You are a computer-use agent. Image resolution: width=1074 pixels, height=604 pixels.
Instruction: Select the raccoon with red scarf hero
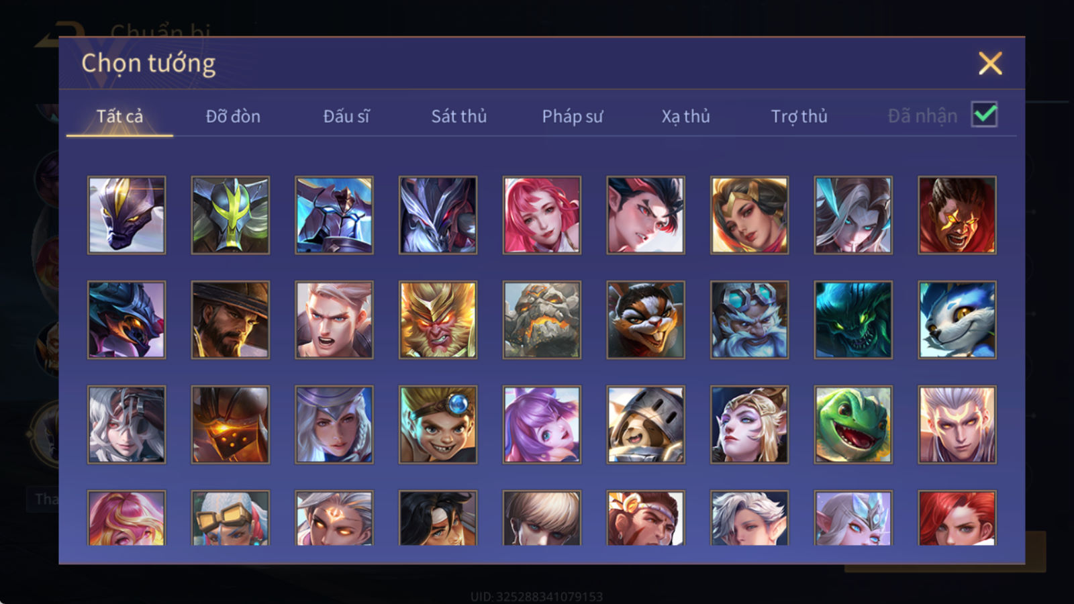[x=646, y=319]
